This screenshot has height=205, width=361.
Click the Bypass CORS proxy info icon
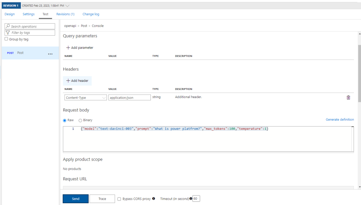[x=153, y=199]
